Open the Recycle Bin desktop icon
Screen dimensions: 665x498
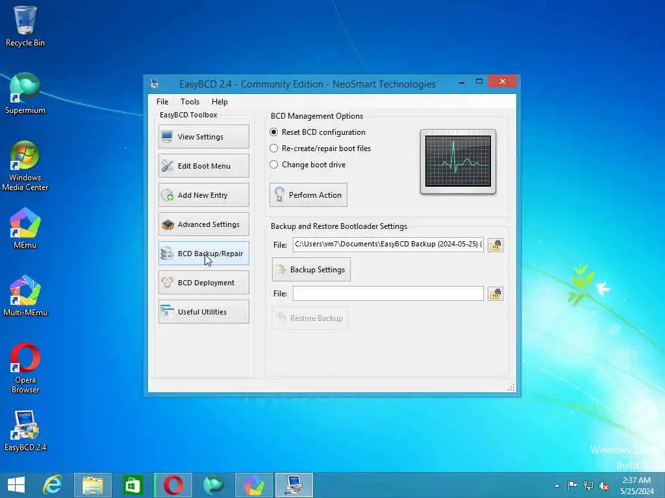pyautogui.click(x=25, y=26)
